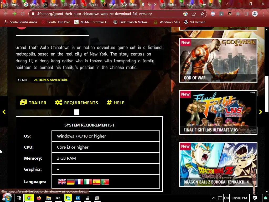This screenshot has width=269, height=202.
Task: Switch to the GitHub 'Releas' tab
Action: 130,4
